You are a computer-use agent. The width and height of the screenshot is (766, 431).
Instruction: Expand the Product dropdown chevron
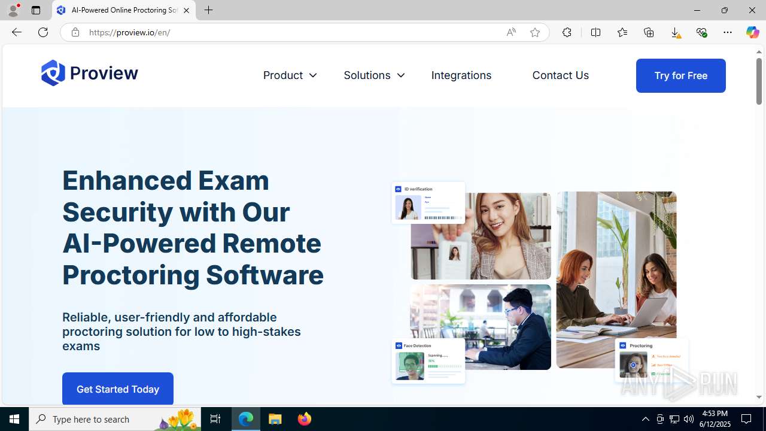(312, 75)
